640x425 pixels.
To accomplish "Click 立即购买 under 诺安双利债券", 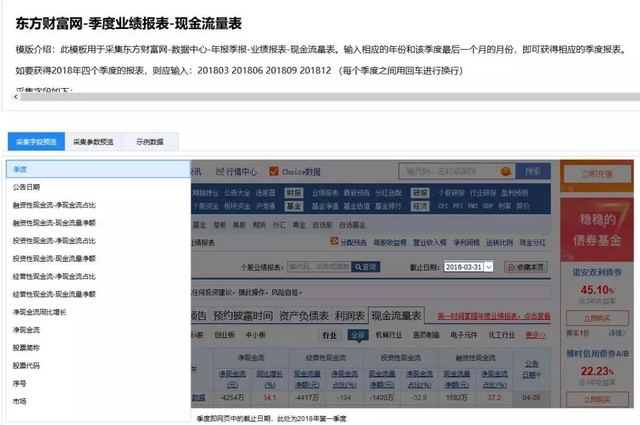I will (597, 318).
